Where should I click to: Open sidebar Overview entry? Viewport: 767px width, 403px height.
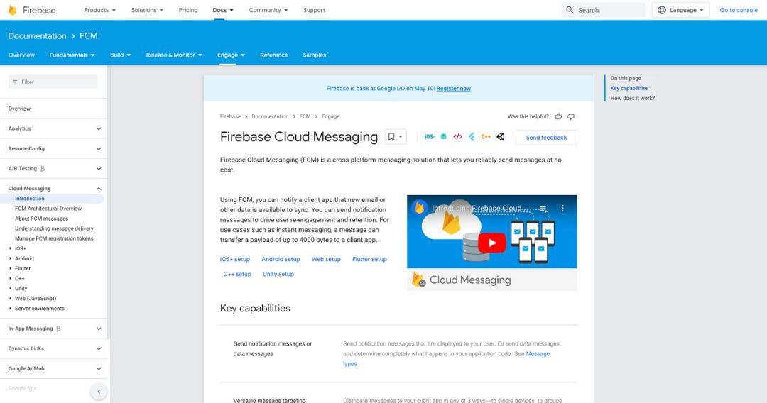point(19,109)
